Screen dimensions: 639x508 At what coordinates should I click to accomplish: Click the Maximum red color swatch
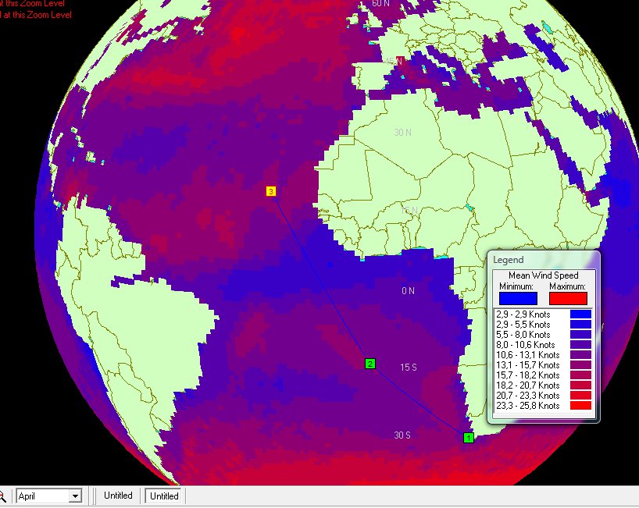click(x=568, y=298)
